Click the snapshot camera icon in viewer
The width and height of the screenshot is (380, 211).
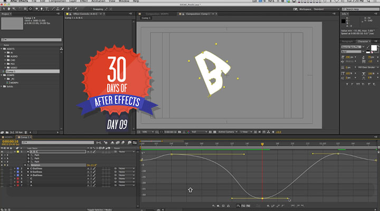pos(179,132)
